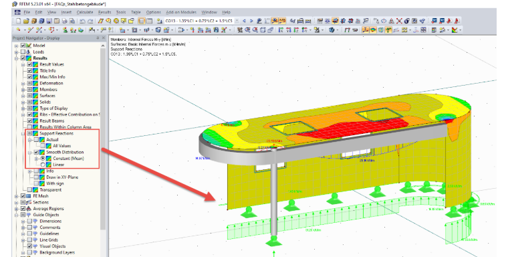Select the Sections tree item

coord(41,202)
